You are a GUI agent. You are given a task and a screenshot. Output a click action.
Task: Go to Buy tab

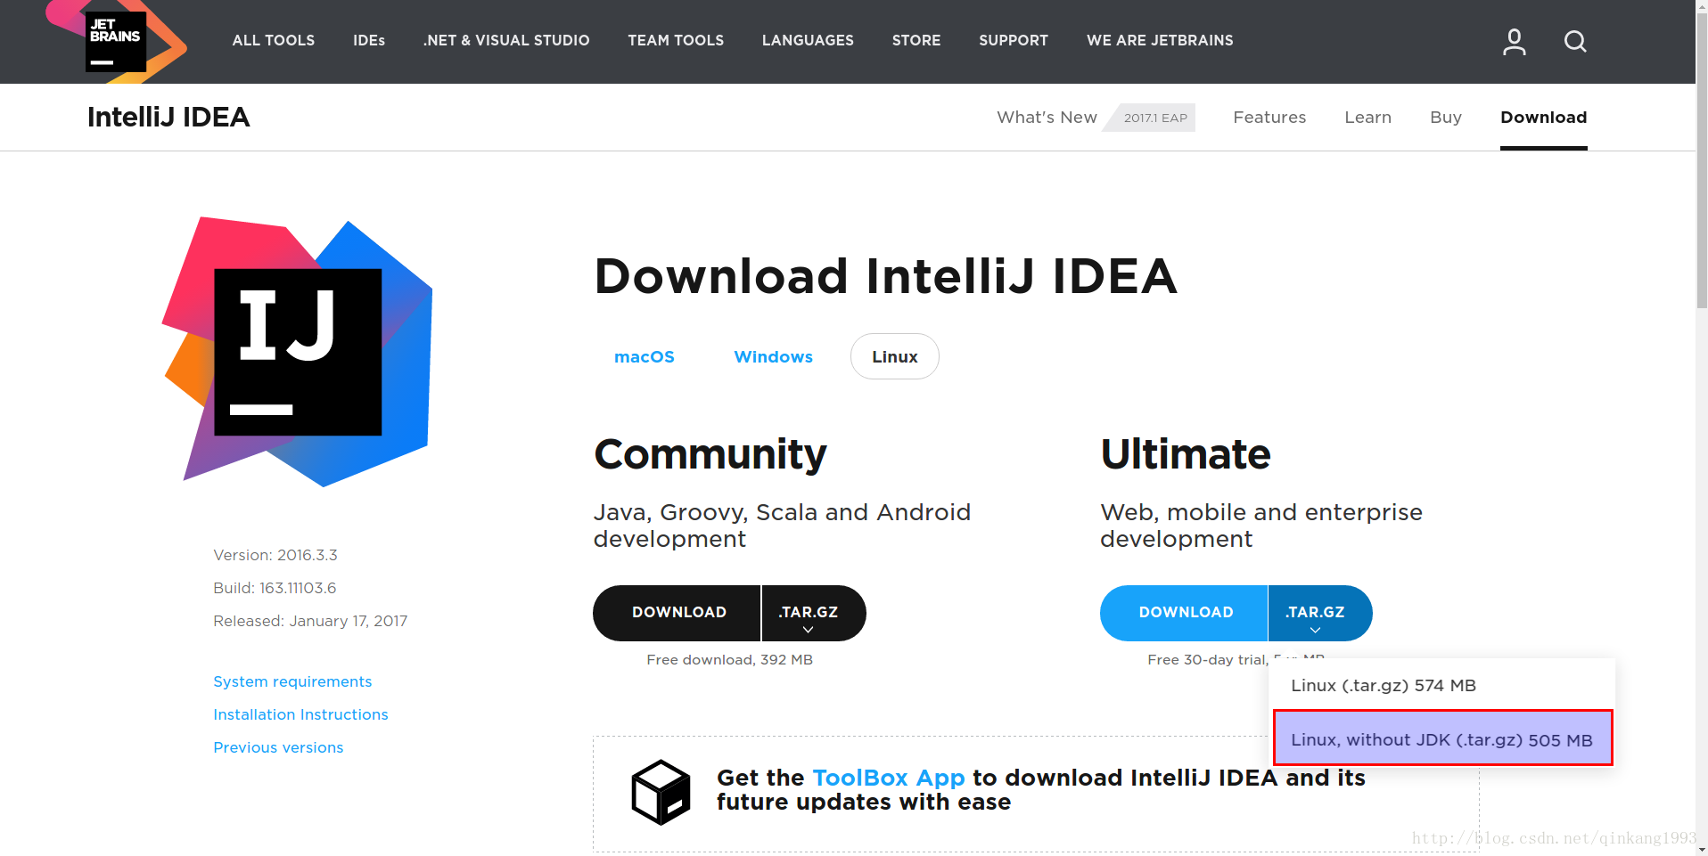point(1446,117)
